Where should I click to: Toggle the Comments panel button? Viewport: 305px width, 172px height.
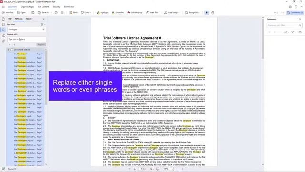295,13
